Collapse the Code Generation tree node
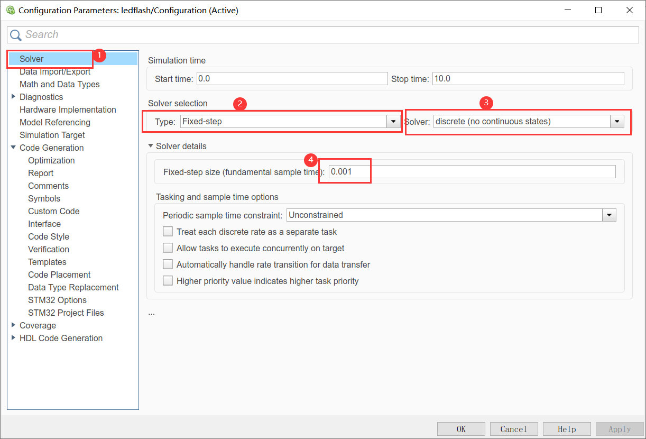This screenshot has height=439, width=646. click(13, 148)
